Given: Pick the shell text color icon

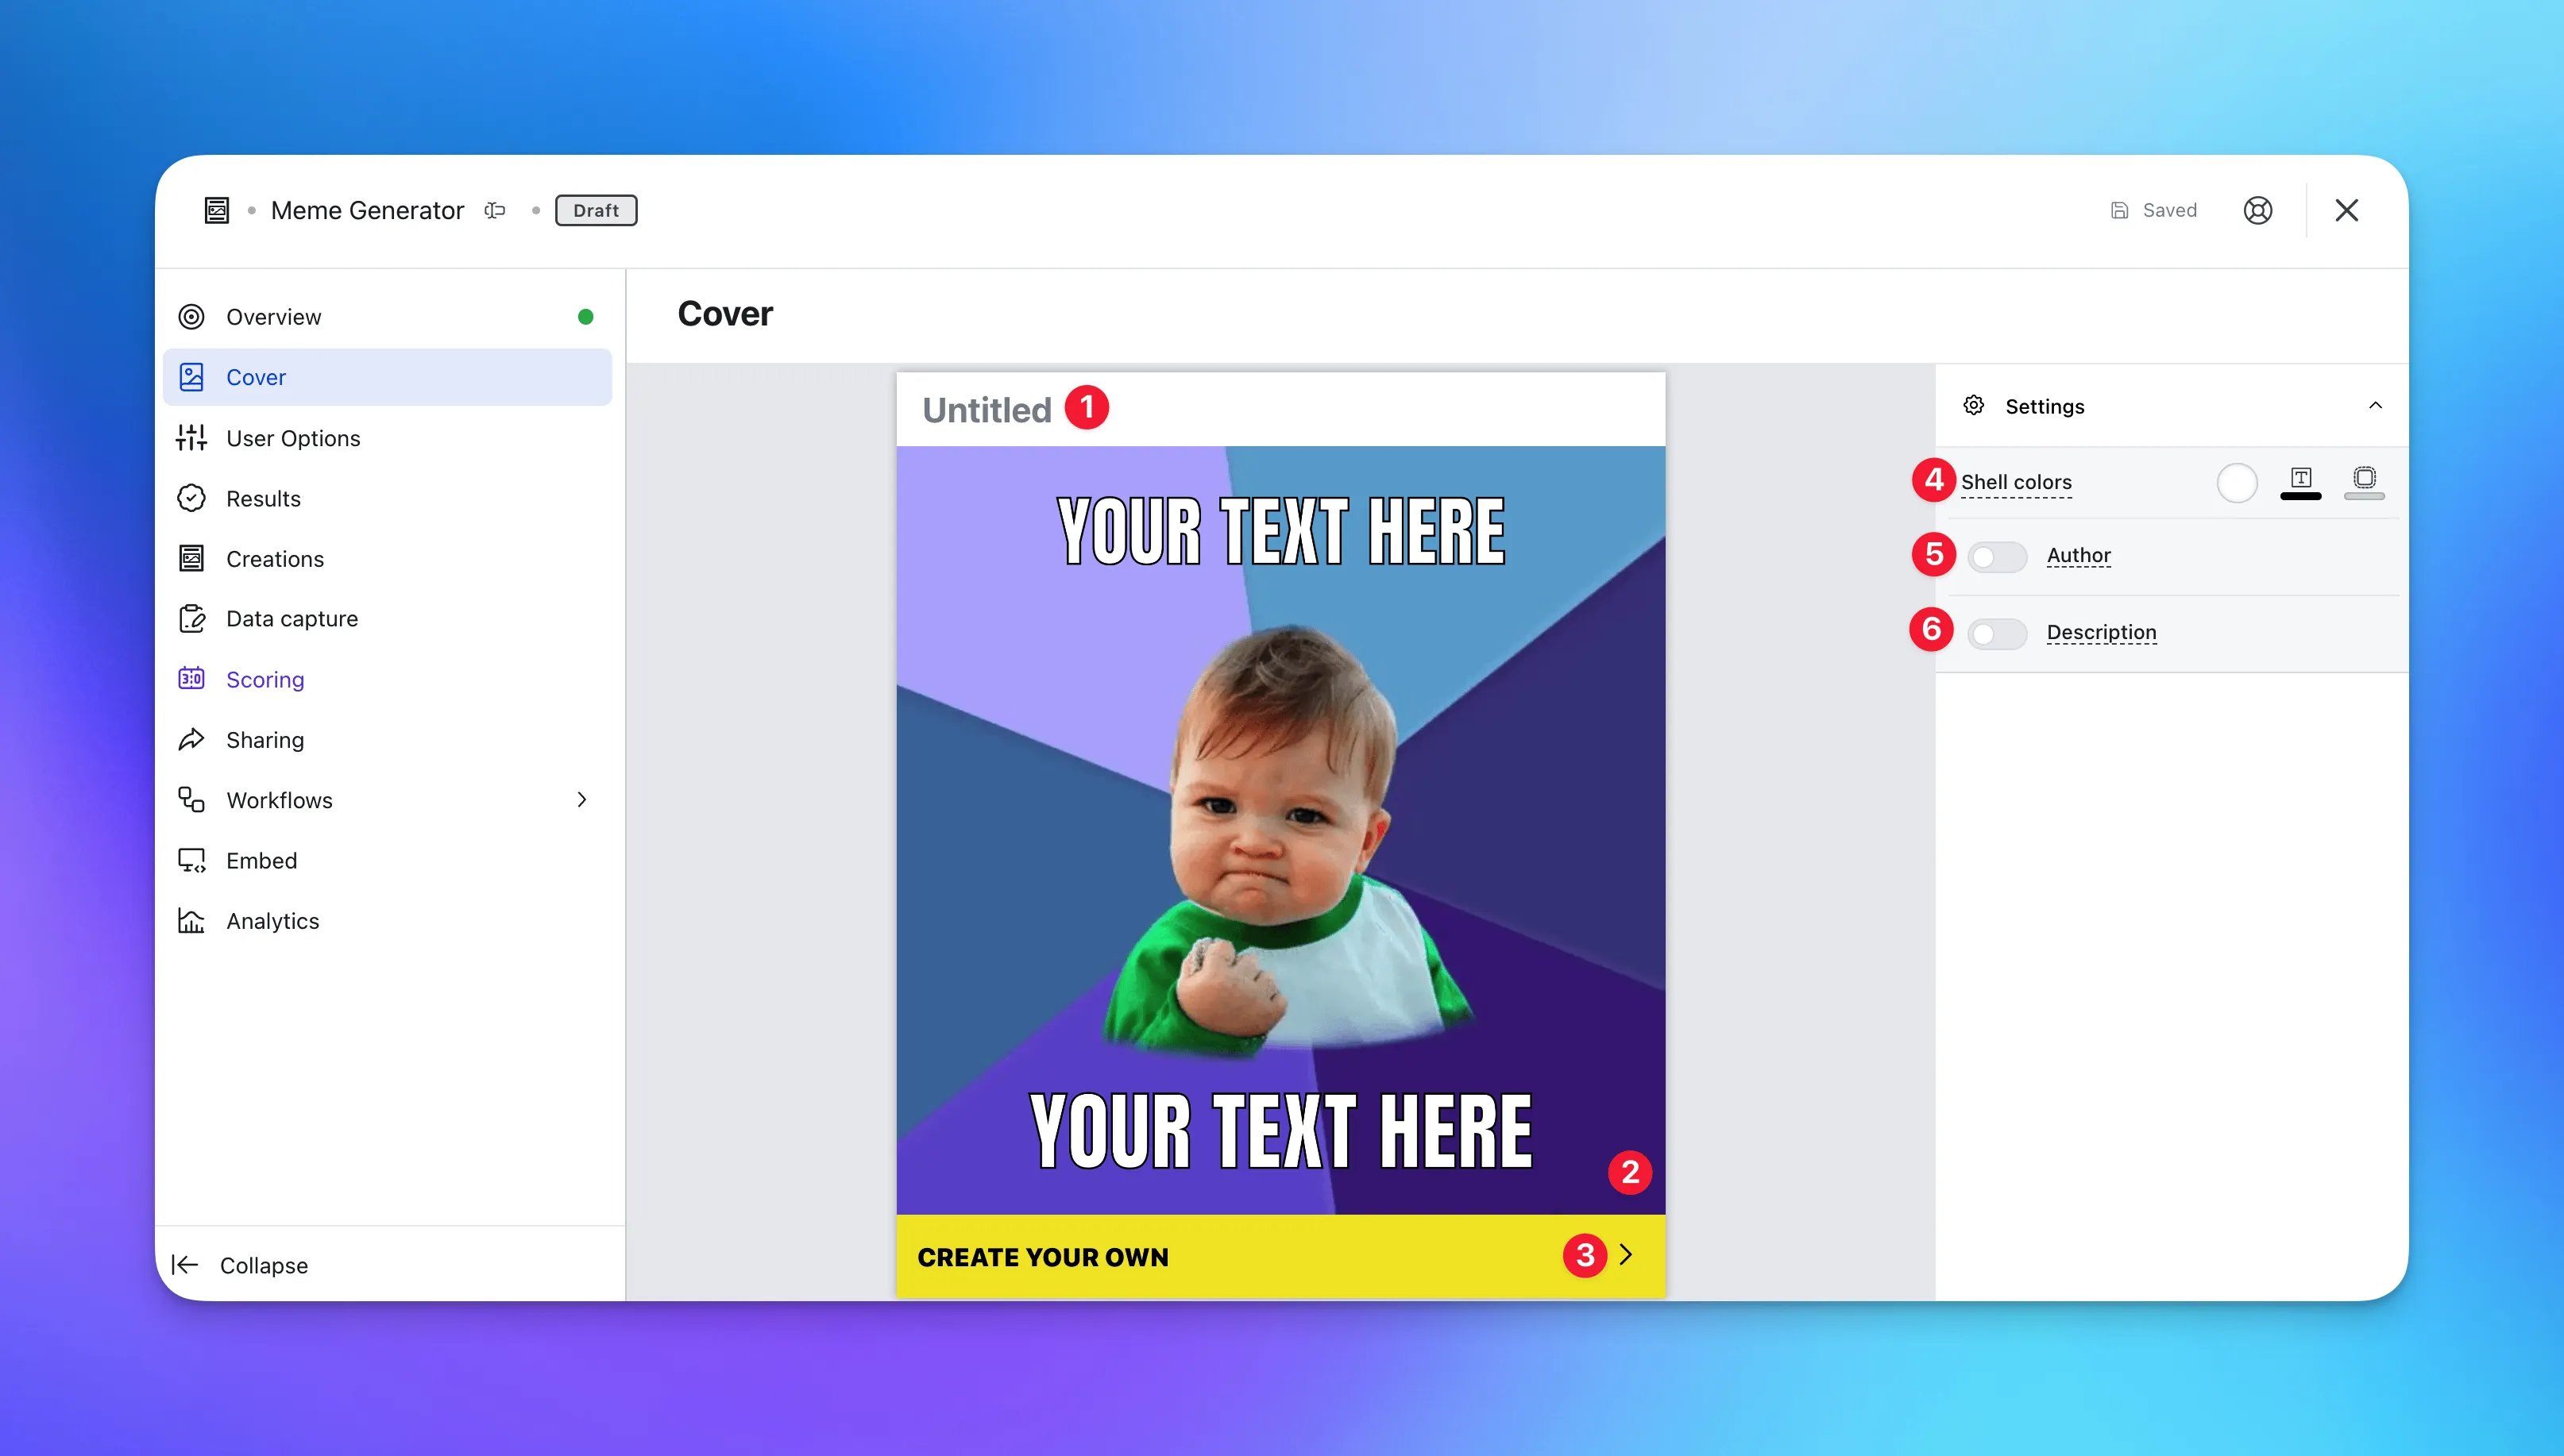Looking at the screenshot, I should click(x=2300, y=482).
